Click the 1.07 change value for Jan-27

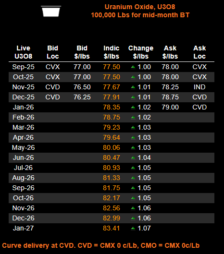(144, 228)
